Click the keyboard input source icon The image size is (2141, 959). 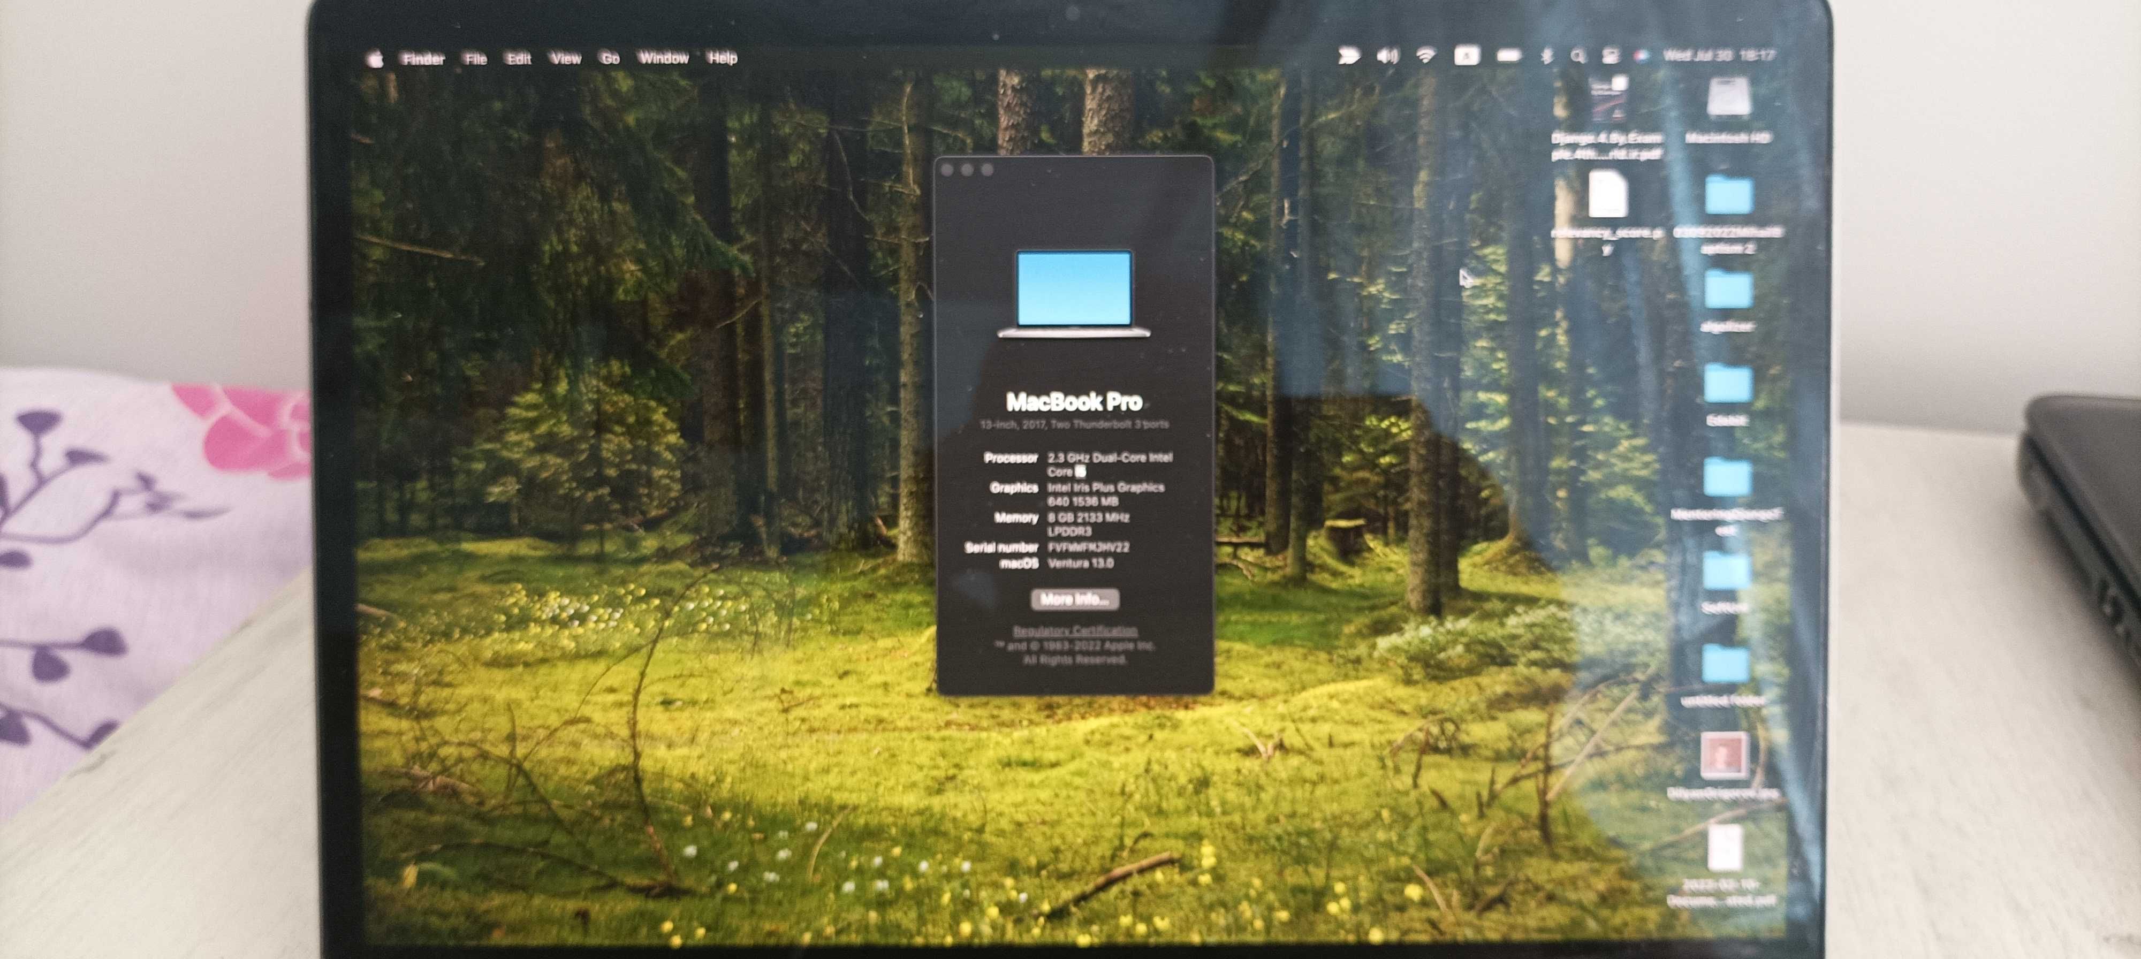[x=1467, y=57]
